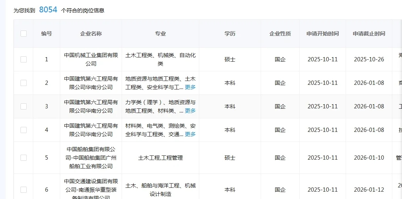Click 力学类（理学） major text in row 3
The width and height of the screenshot is (402, 199).
click(144, 103)
